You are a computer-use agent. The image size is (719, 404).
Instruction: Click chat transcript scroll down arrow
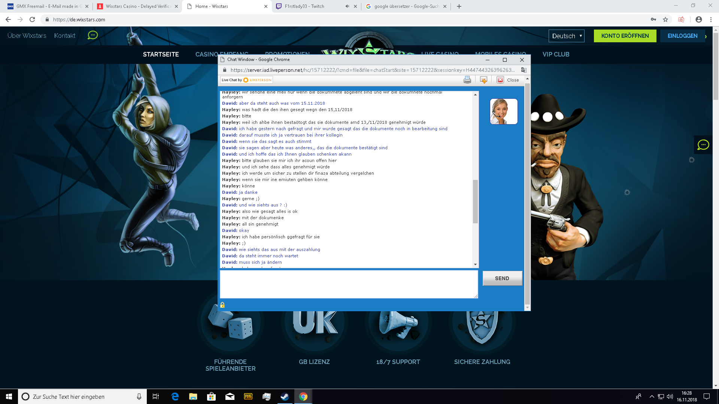tap(475, 264)
